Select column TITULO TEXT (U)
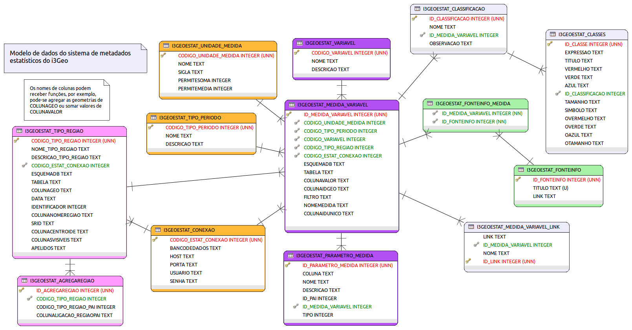Image resolution: width=632 pixels, height=330 pixels. (550, 188)
